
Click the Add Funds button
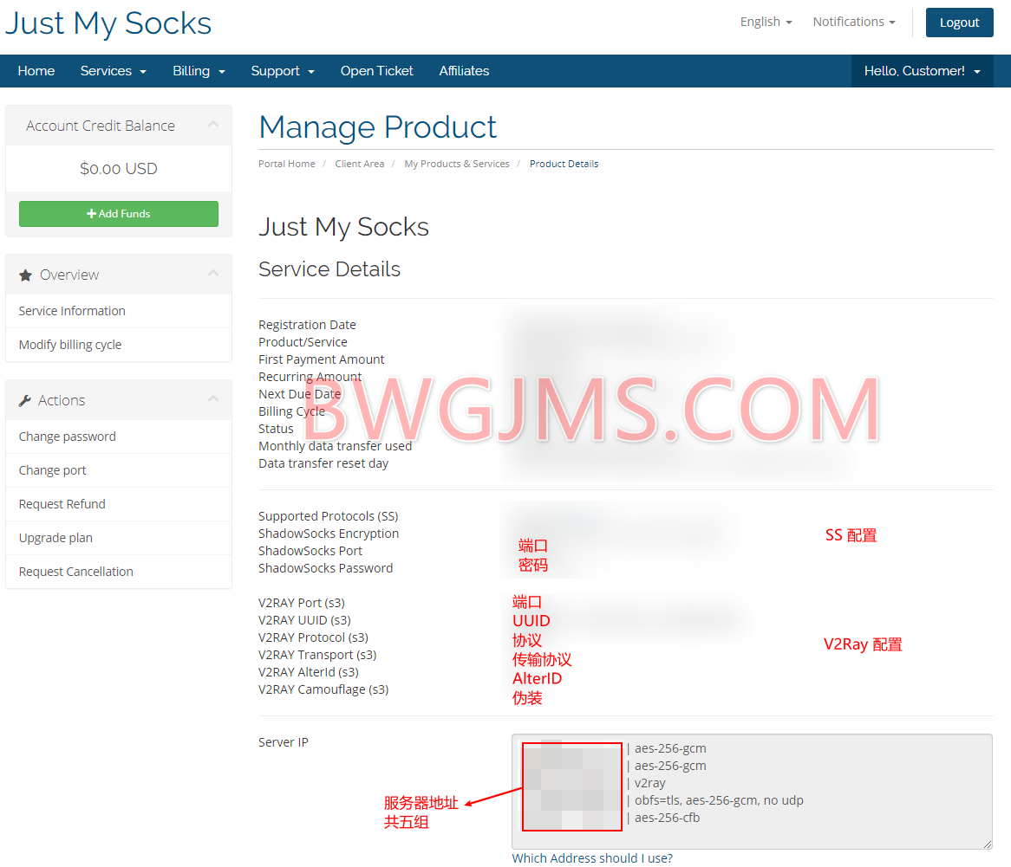tap(119, 214)
